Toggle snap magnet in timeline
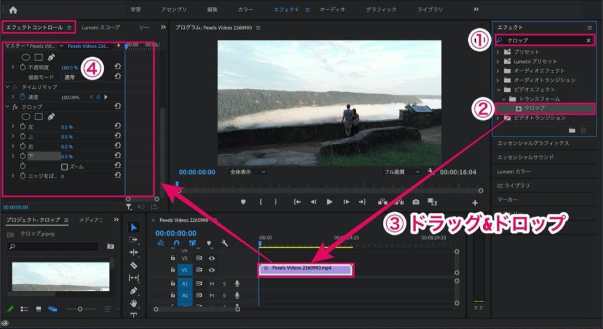The image size is (603, 329). coord(176,243)
